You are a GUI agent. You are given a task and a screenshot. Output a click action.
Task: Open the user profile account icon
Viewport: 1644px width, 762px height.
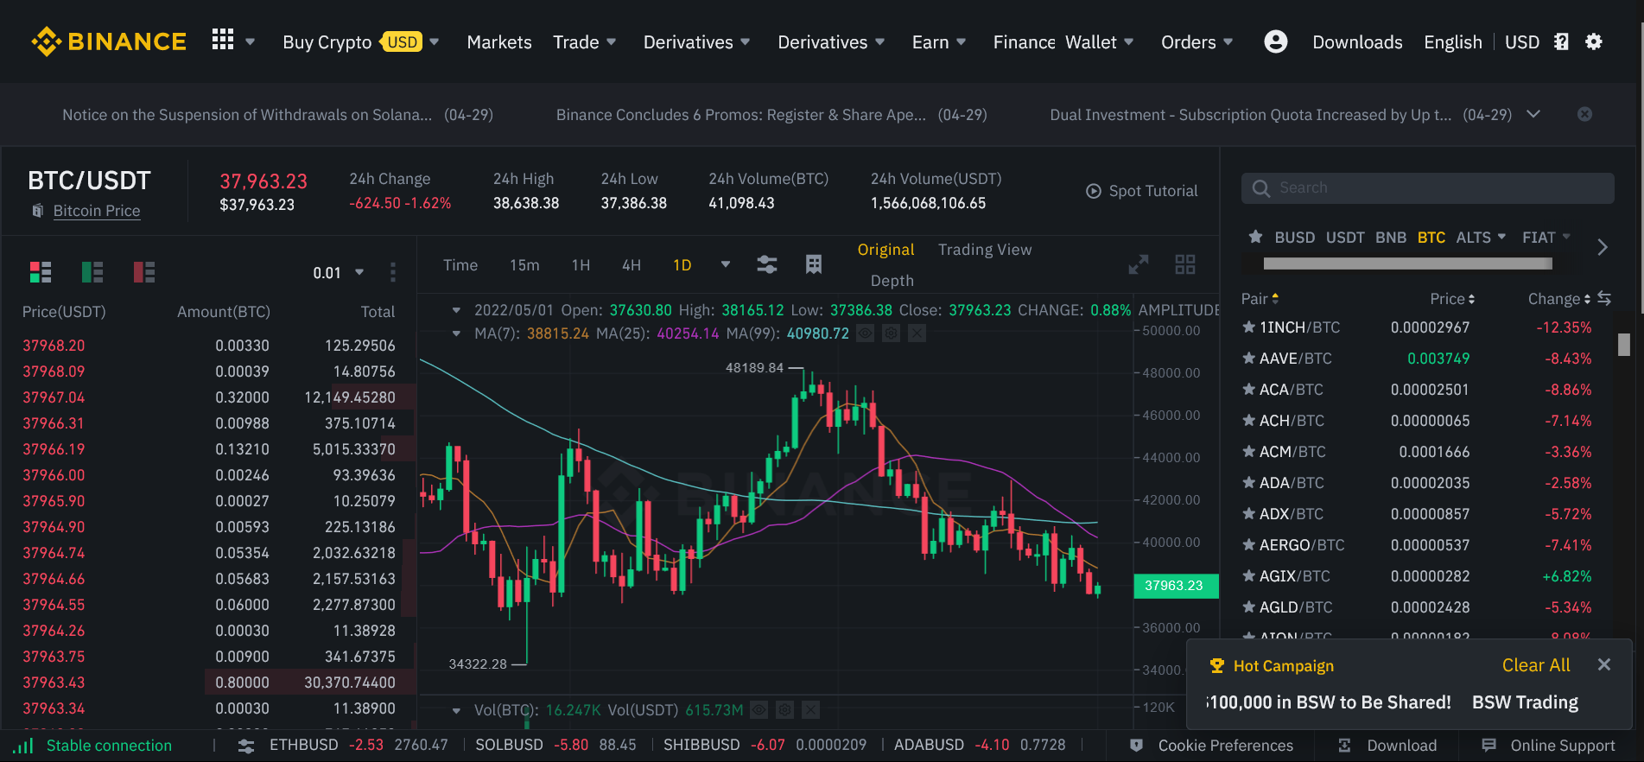point(1276,41)
